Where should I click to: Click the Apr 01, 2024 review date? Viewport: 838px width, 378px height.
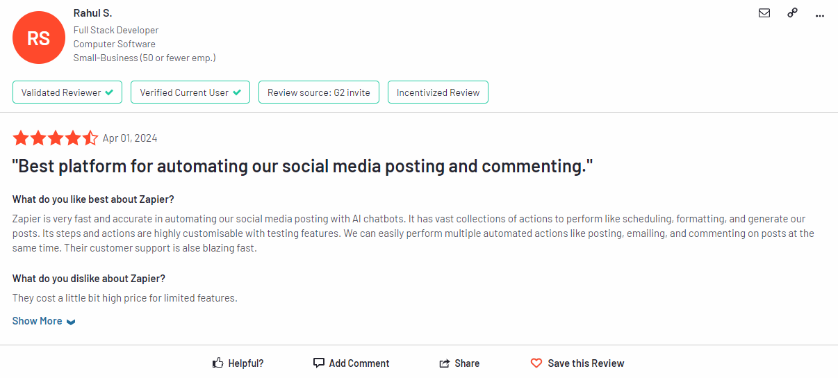point(130,138)
